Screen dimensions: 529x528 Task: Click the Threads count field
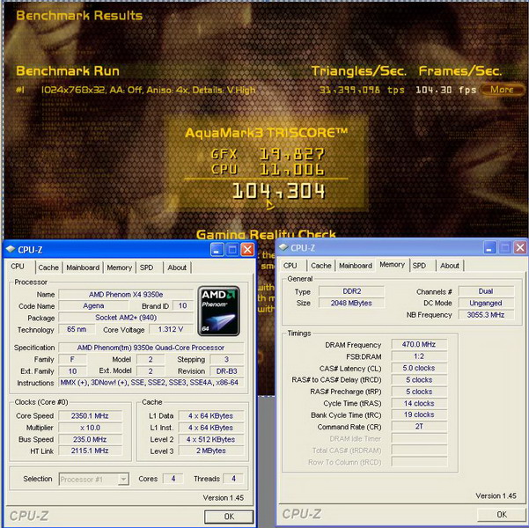coord(233,479)
